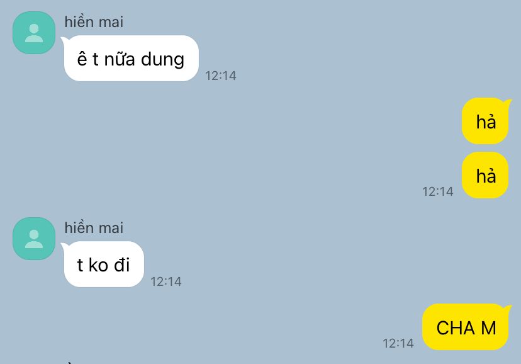The image size is (521, 364).
Task: Click the 12:14 timestamp beside "t ko đi"
Action: tap(166, 282)
